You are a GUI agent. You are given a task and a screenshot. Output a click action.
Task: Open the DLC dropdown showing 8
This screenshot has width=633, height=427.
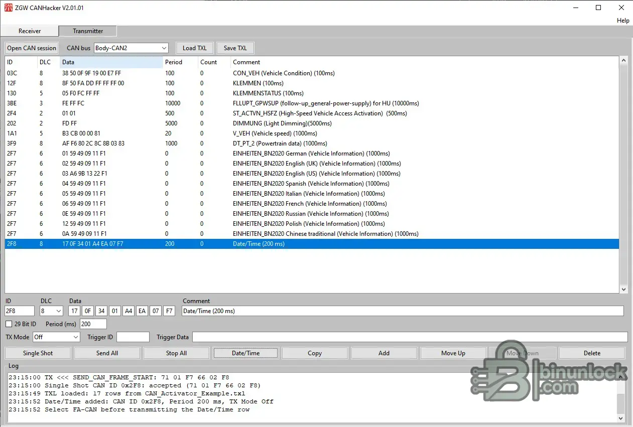tap(52, 311)
